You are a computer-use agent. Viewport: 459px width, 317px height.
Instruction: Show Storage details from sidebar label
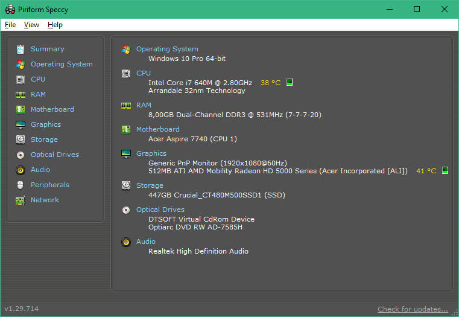44,139
